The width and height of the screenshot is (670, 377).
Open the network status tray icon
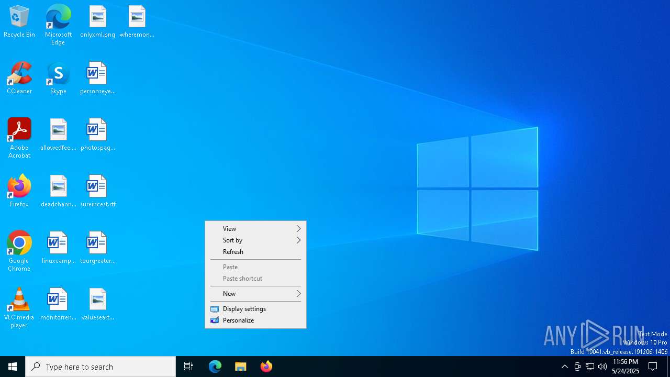(590, 367)
